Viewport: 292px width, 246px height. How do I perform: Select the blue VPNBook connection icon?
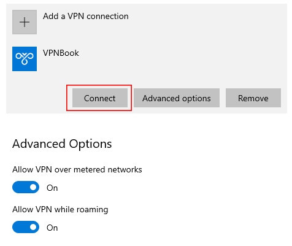point(25,59)
